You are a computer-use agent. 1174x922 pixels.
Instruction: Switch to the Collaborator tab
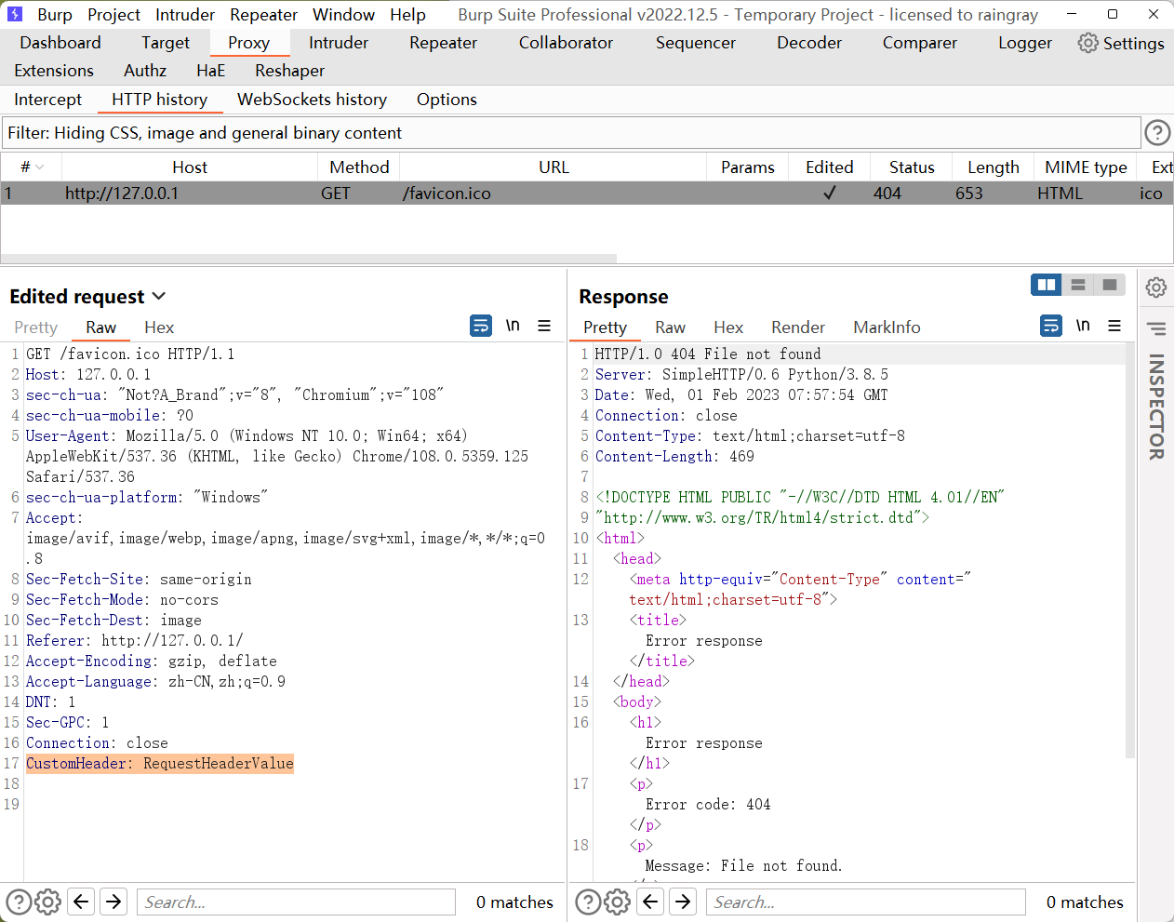point(566,43)
